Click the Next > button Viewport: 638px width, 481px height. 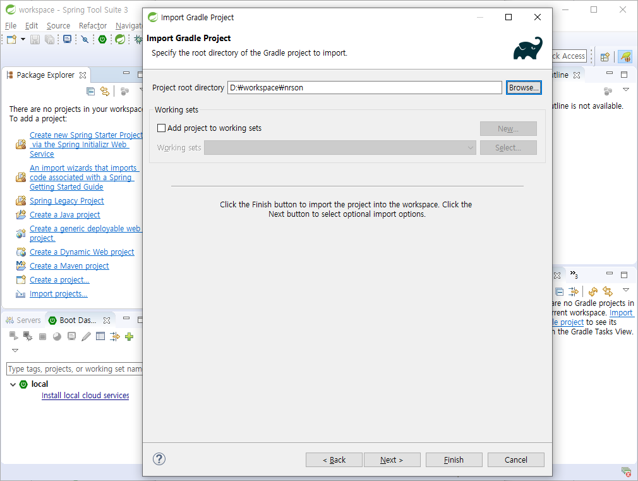[x=392, y=460]
